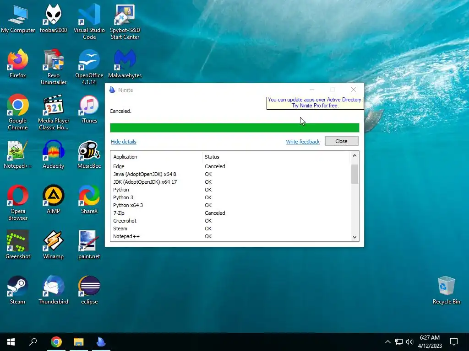
Task: Open File Explorer from the taskbar
Action: click(79, 342)
